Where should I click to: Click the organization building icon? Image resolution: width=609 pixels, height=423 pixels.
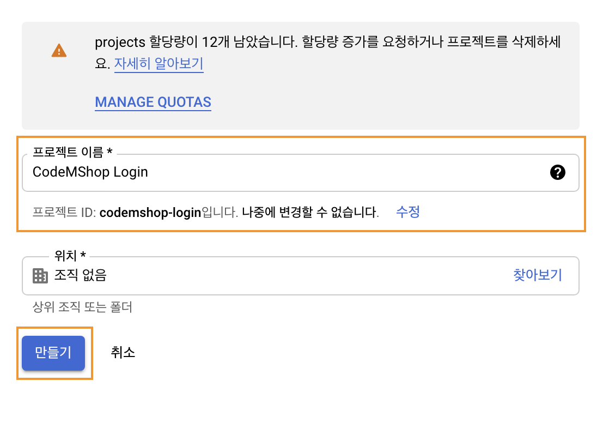tap(40, 275)
